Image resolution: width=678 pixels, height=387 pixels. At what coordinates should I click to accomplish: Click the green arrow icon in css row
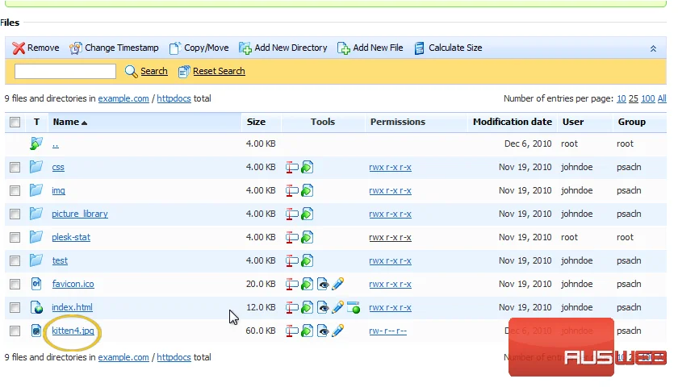(x=307, y=167)
